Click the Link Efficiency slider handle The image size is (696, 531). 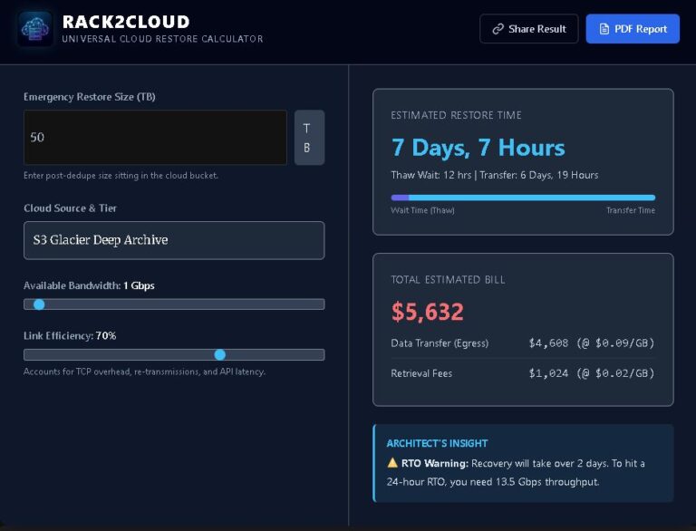point(219,354)
